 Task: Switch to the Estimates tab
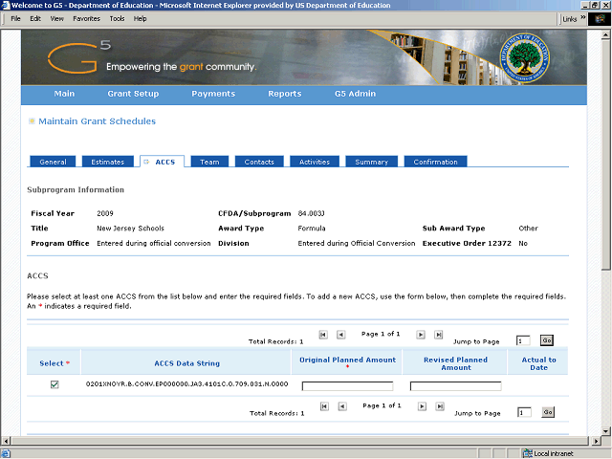(108, 162)
